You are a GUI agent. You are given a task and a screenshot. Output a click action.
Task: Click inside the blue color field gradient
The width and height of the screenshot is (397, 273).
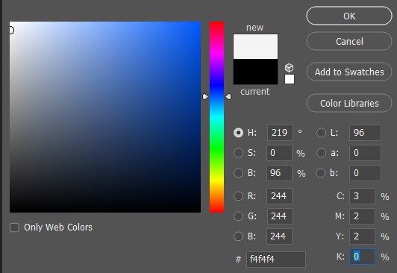[105, 117]
